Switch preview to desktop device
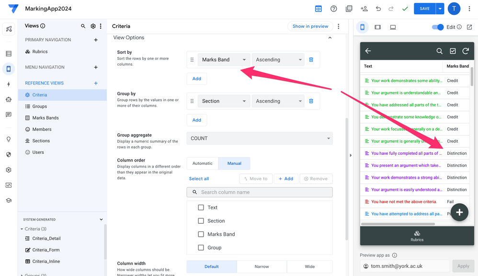The width and height of the screenshot is (478, 276). (x=393, y=27)
